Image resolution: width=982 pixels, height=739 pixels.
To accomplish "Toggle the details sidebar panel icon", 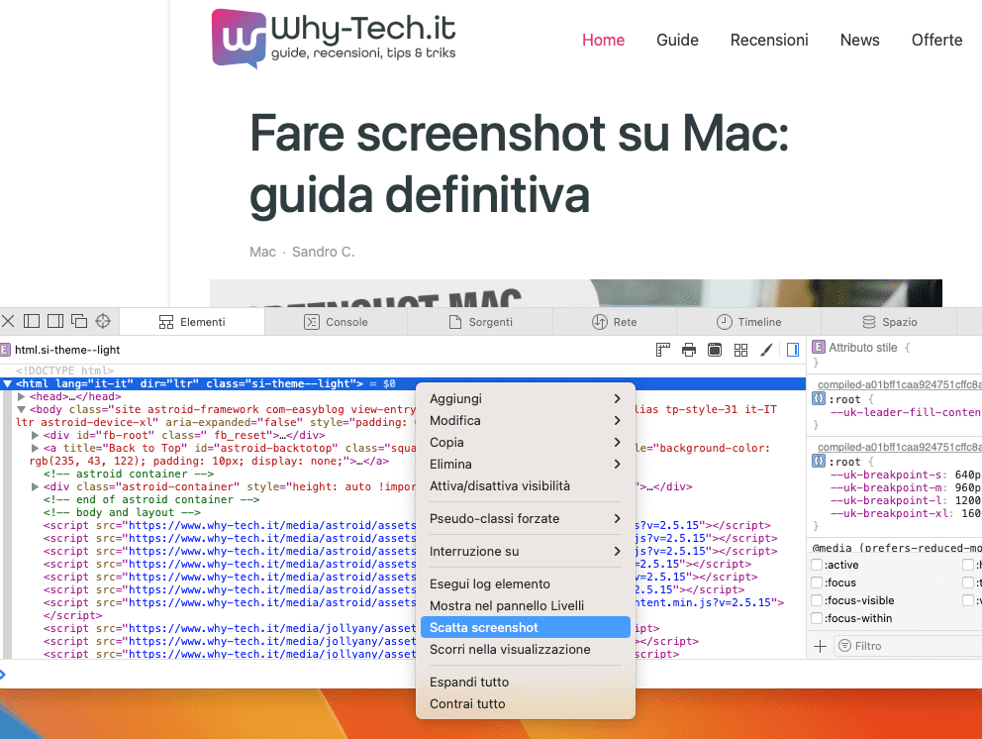I will (x=793, y=350).
